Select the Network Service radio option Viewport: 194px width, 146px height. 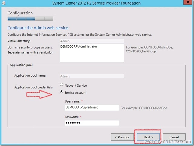pos(62,85)
